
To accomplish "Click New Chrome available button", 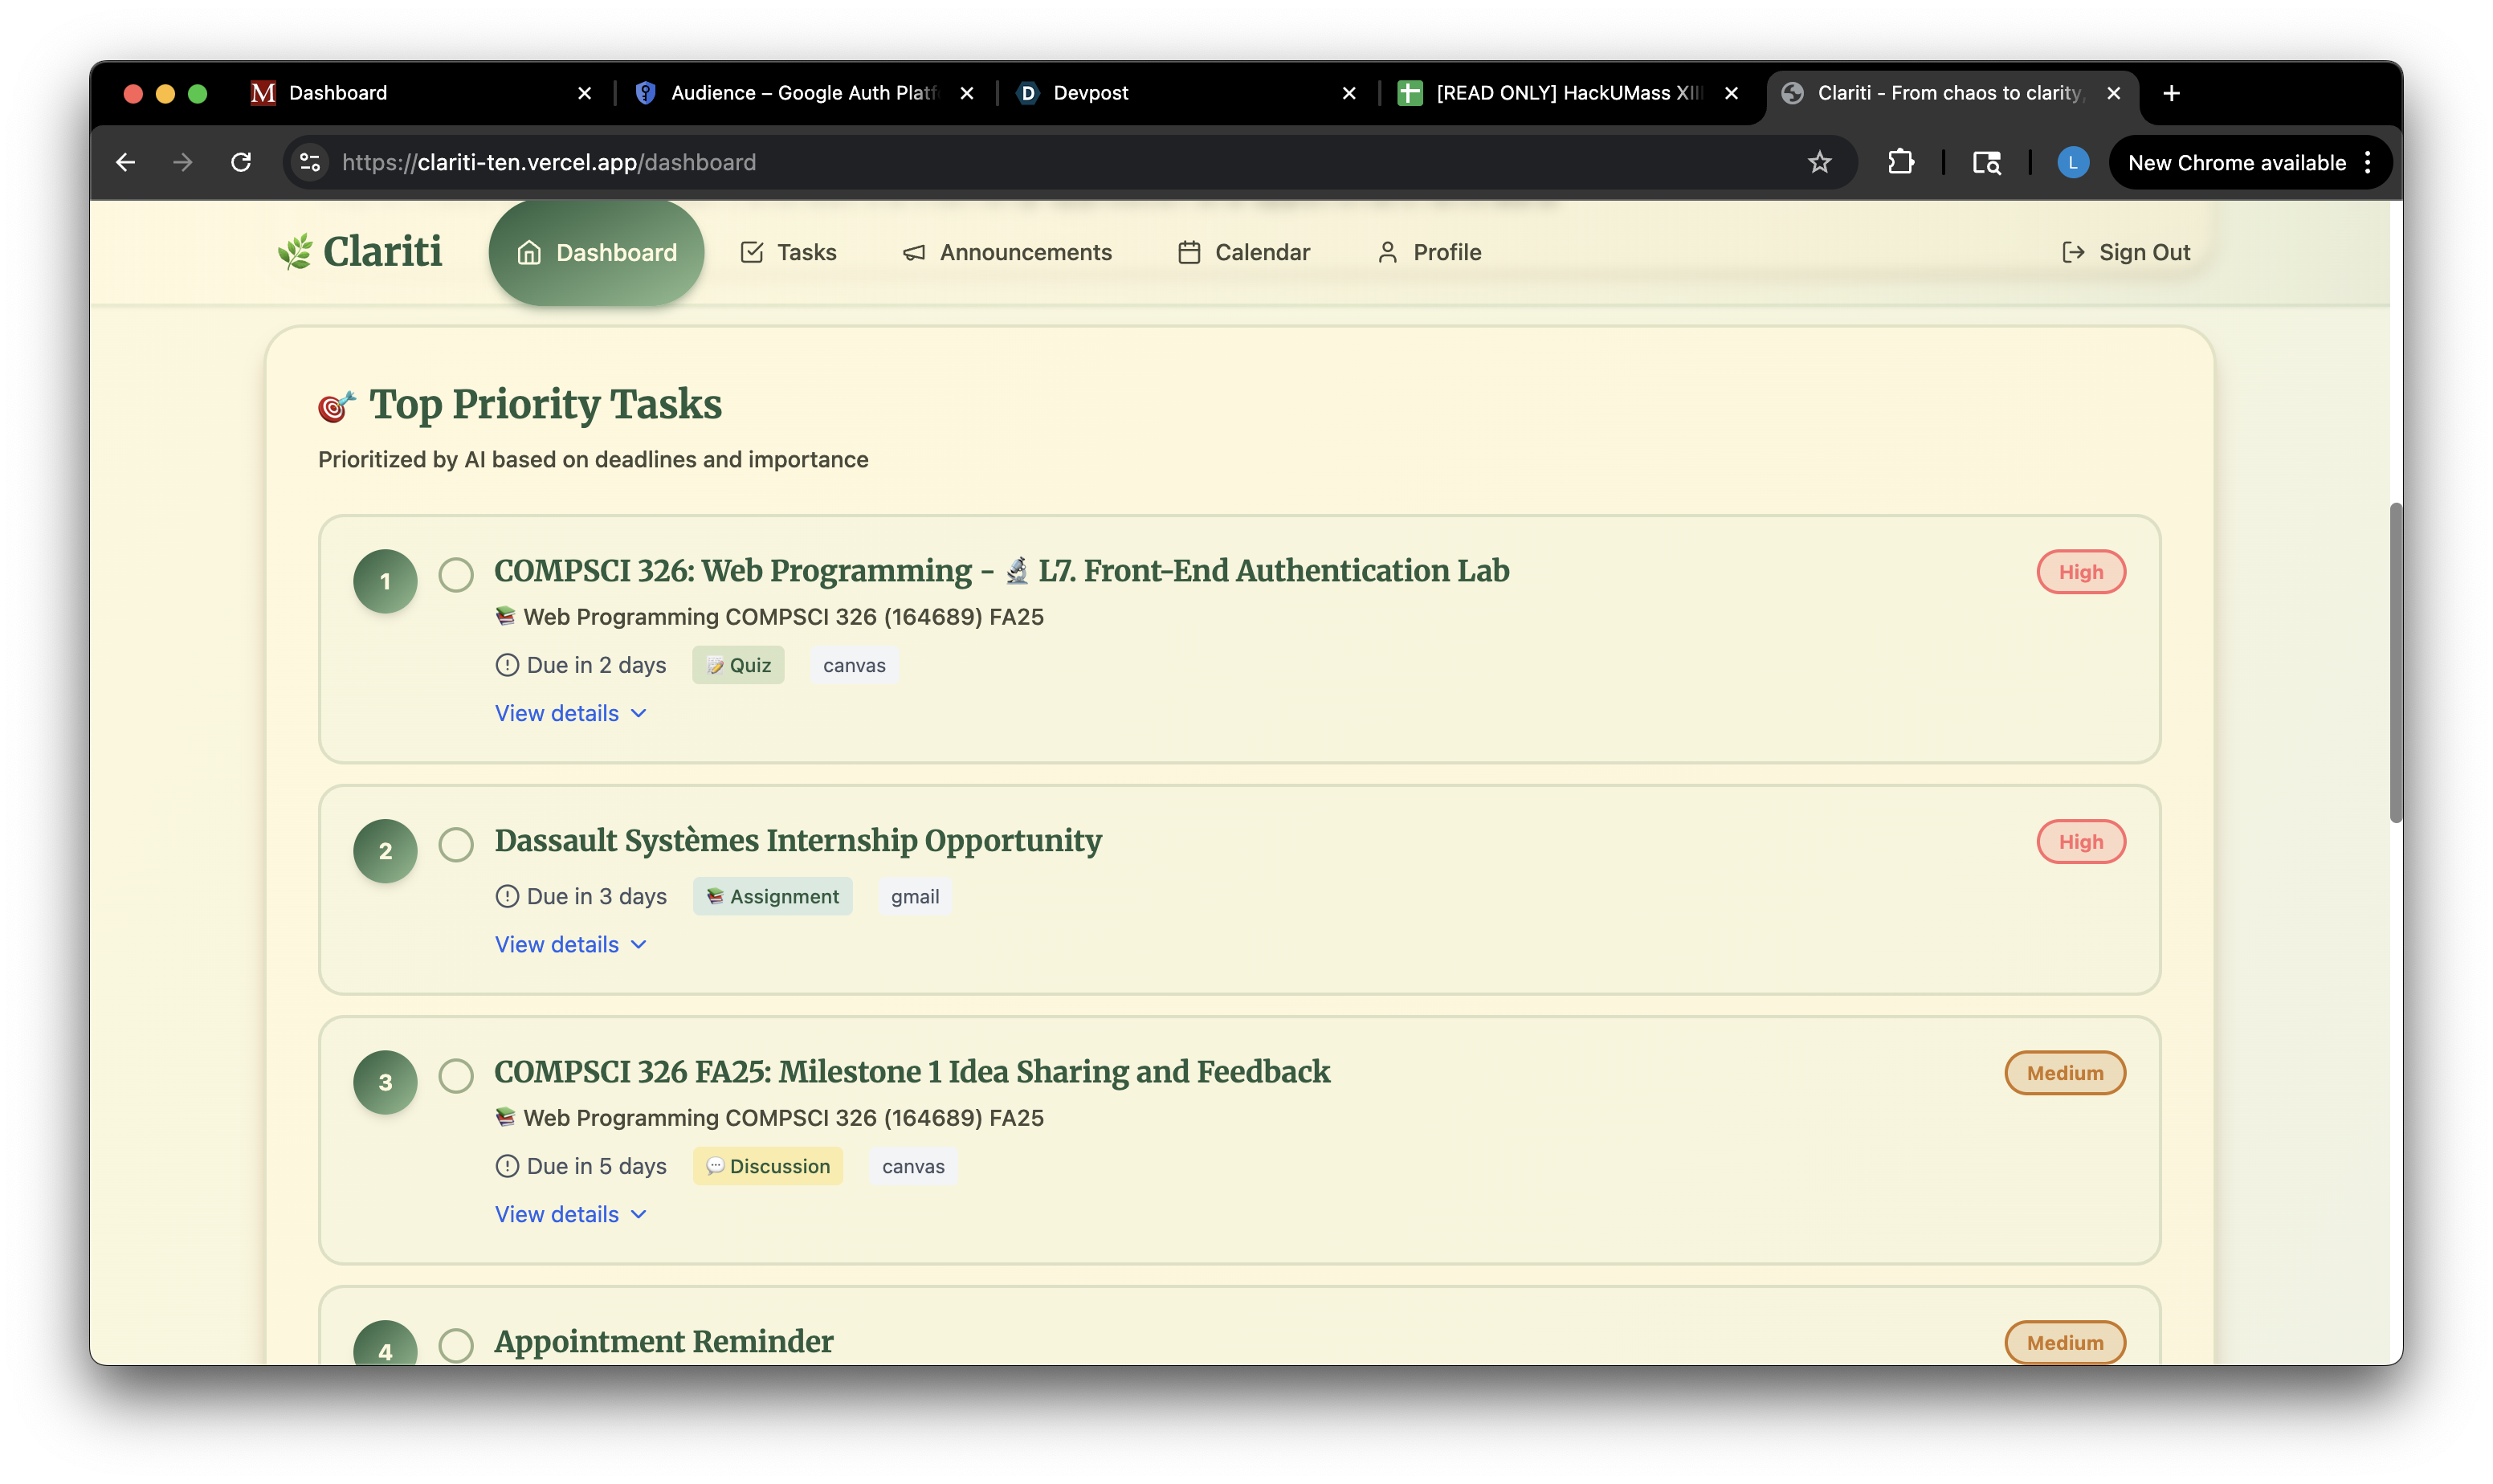I will click(x=2236, y=162).
